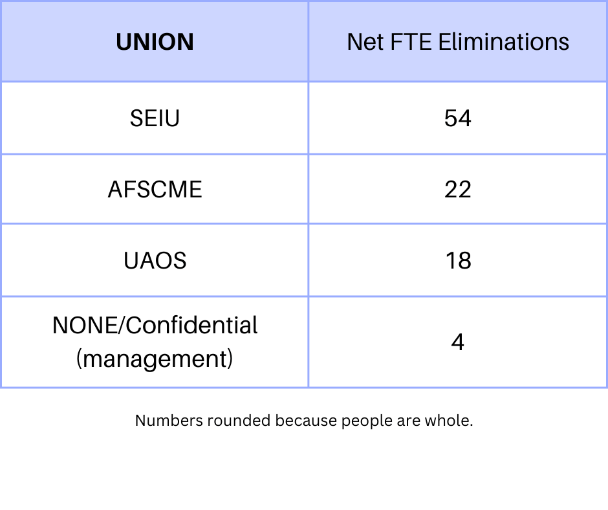Click the word because in the footnote
The image size is (608, 510).
306,421
